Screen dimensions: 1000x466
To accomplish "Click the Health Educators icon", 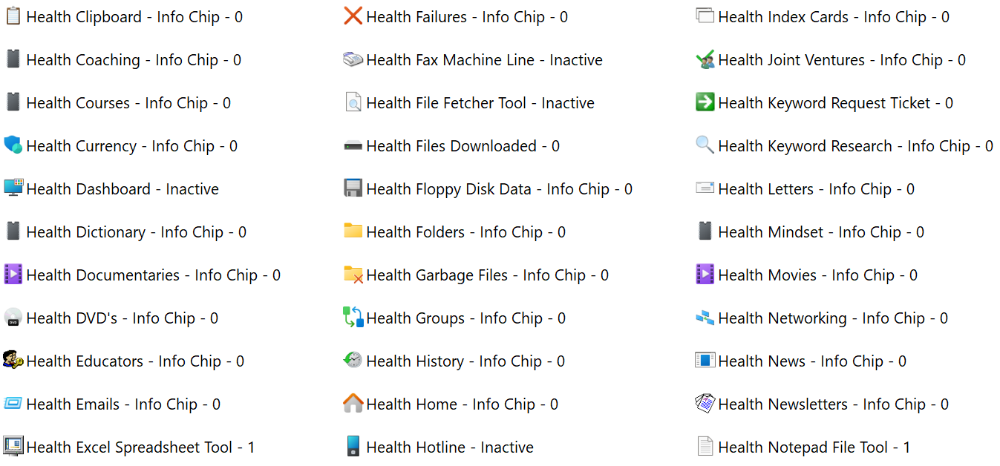I will (x=13, y=361).
